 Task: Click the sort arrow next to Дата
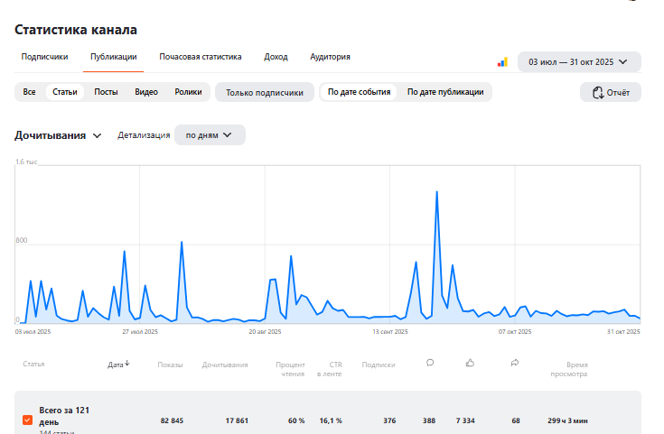tap(127, 365)
